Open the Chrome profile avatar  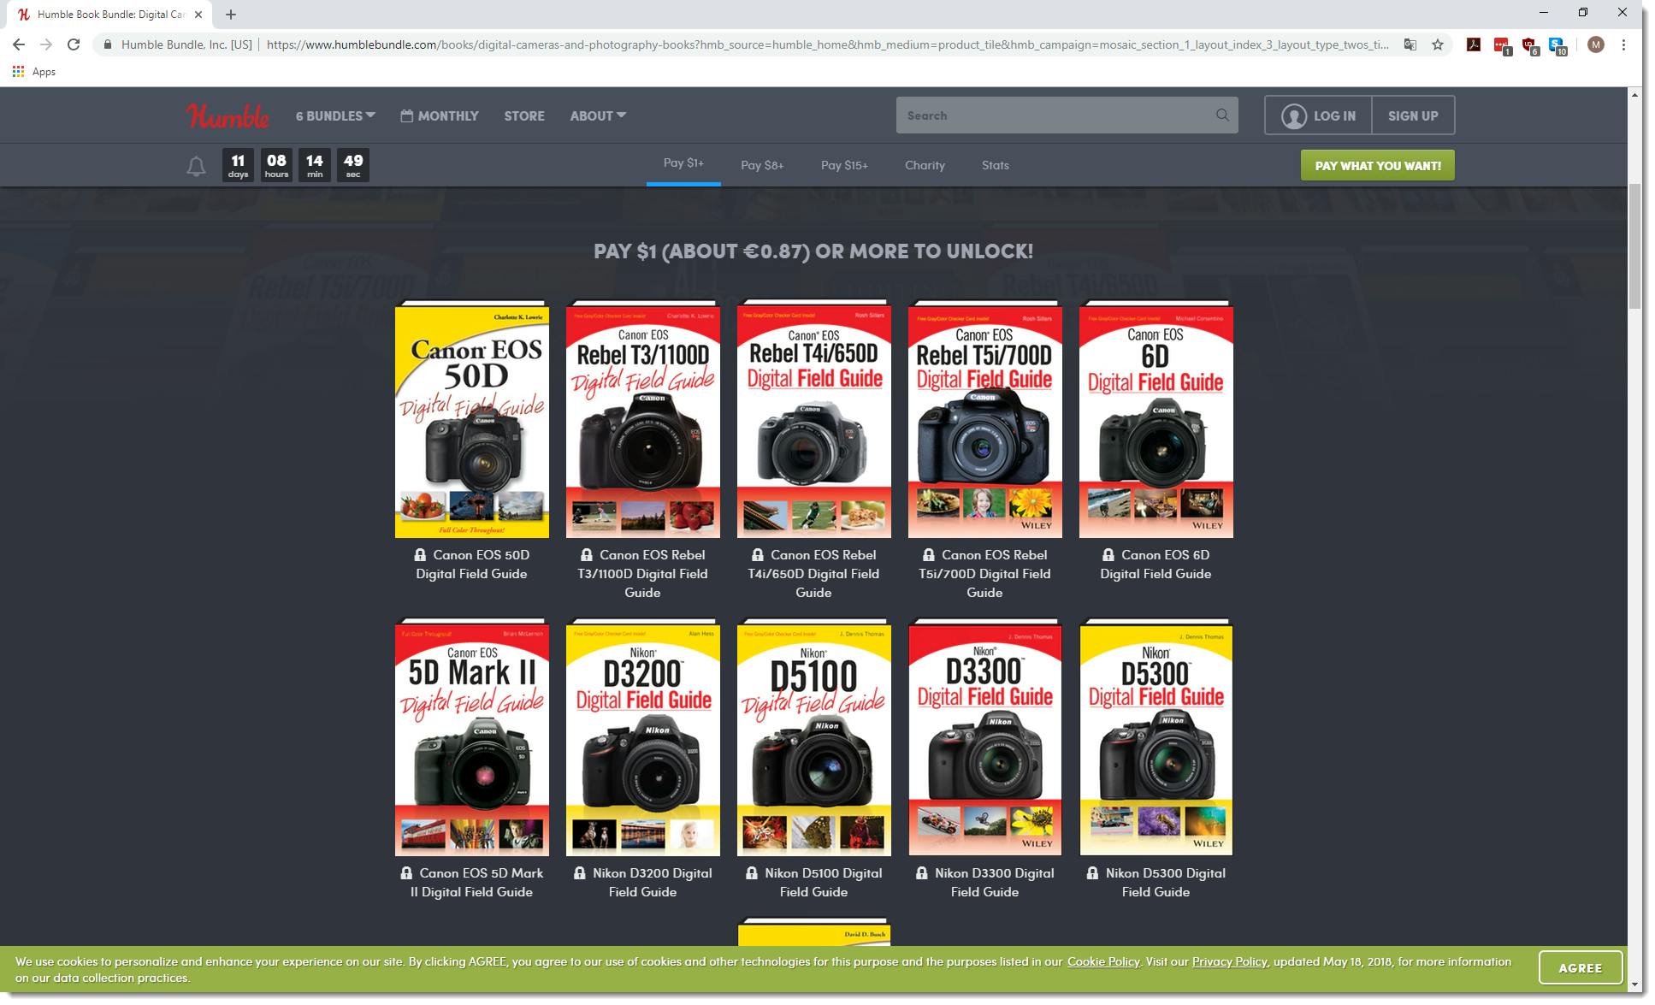tap(1595, 44)
